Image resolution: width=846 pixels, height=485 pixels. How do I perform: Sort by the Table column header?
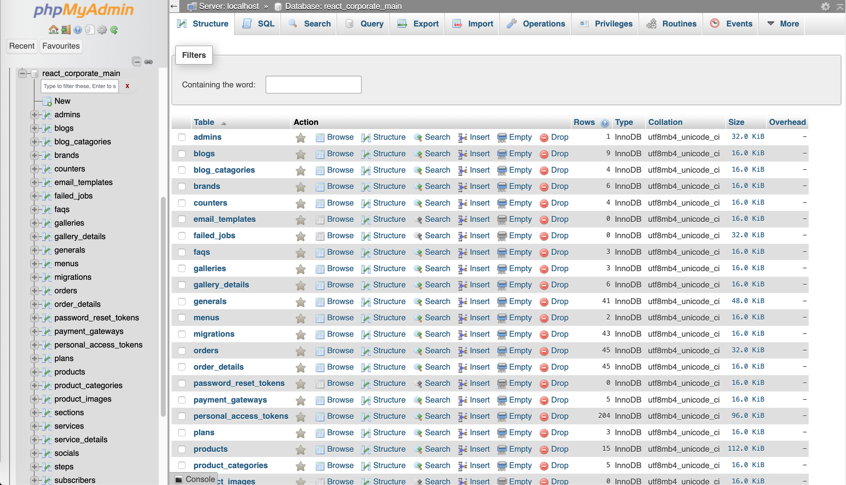pyautogui.click(x=204, y=122)
